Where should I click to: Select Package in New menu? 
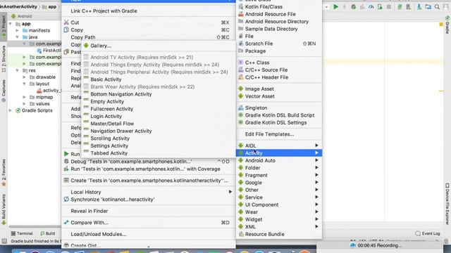point(255,51)
